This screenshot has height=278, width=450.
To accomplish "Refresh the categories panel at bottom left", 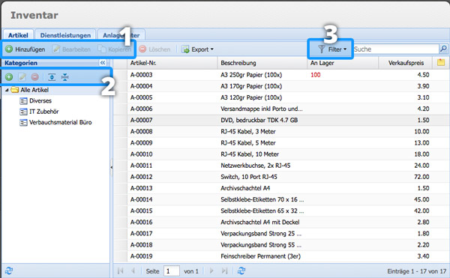I will [x=9, y=271].
